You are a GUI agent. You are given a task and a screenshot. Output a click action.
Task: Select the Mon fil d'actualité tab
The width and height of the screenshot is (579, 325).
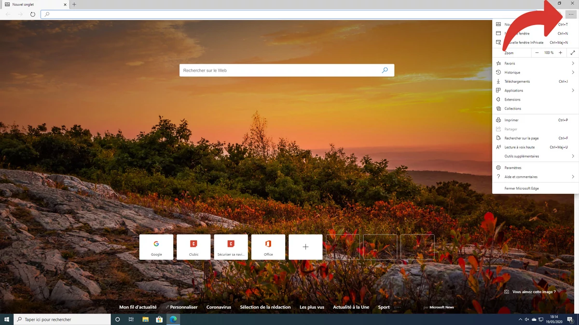138,307
